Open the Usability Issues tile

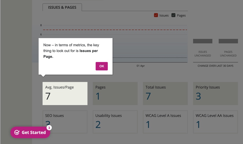click(x=115, y=122)
